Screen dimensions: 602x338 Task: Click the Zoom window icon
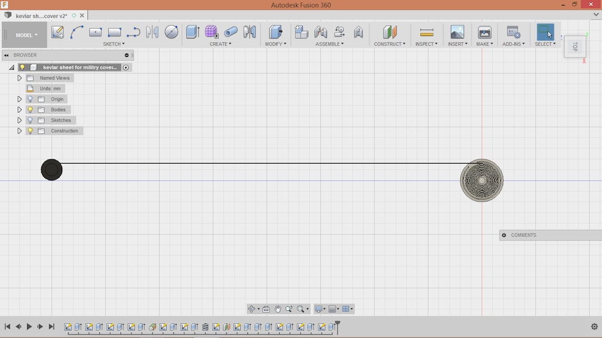point(289,309)
